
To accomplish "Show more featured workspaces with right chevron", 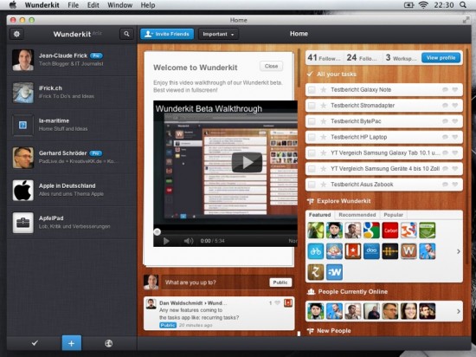I will (459, 251).
